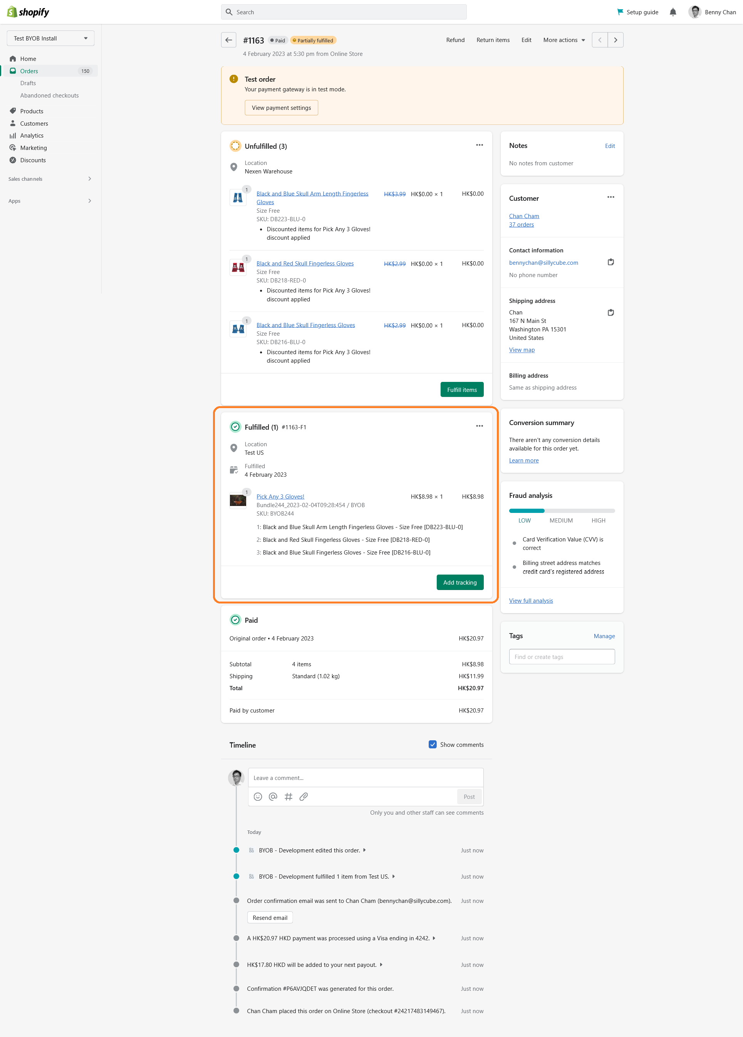Click the back arrow next to #1163
The height and width of the screenshot is (1037, 743).
pyautogui.click(x=228, y=40)
